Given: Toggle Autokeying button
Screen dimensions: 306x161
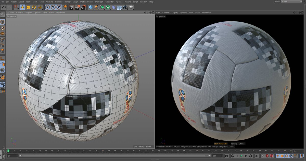Looking at the screenshot, I should [x=267, y=156].
